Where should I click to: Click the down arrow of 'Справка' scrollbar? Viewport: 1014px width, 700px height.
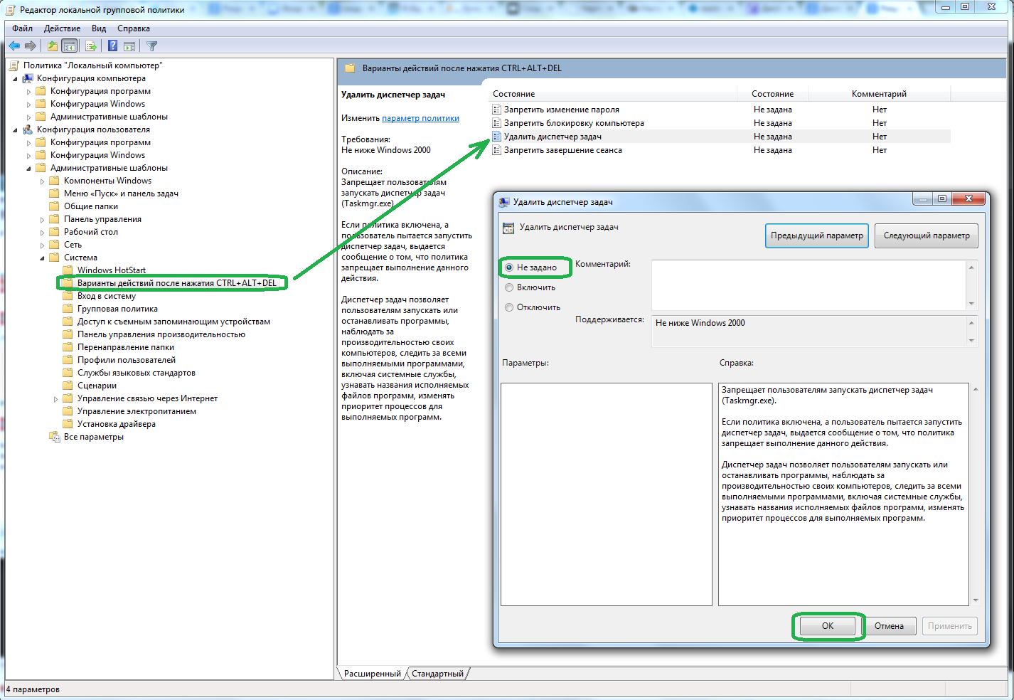[975, 600]
